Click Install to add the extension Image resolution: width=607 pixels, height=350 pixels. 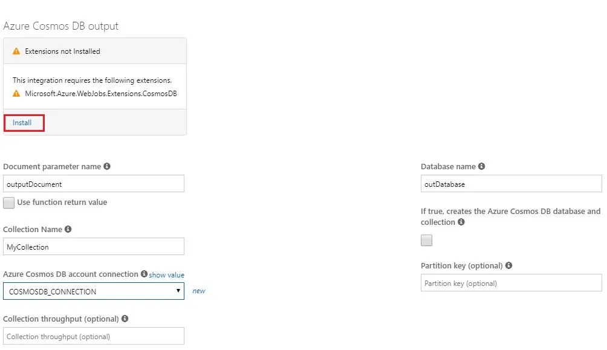pos(22,123)
